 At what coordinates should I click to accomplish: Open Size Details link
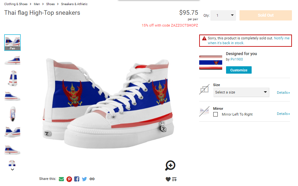283,93
